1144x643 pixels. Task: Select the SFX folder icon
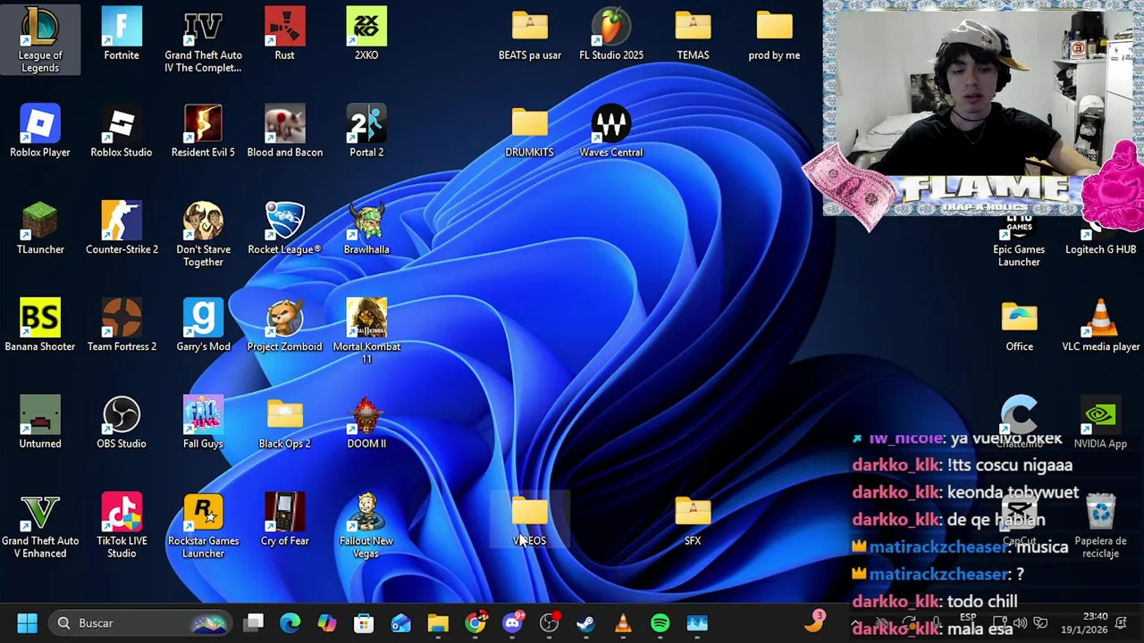pyautogui.click(x=693, y=520)
